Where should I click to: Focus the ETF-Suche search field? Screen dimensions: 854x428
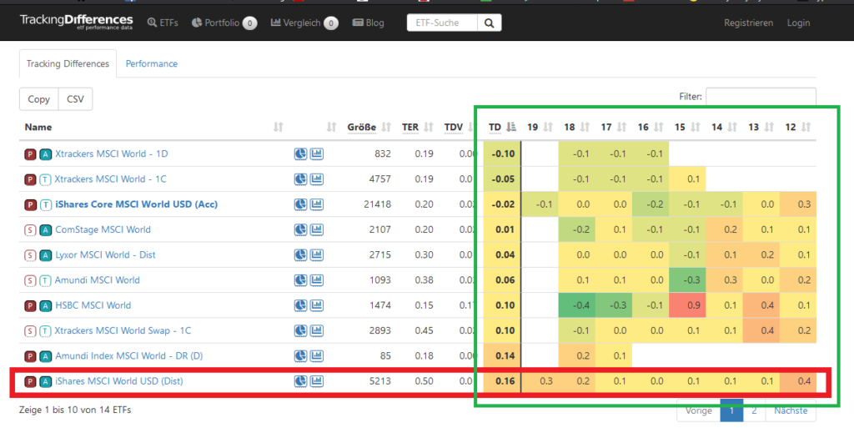click(442, 23)
